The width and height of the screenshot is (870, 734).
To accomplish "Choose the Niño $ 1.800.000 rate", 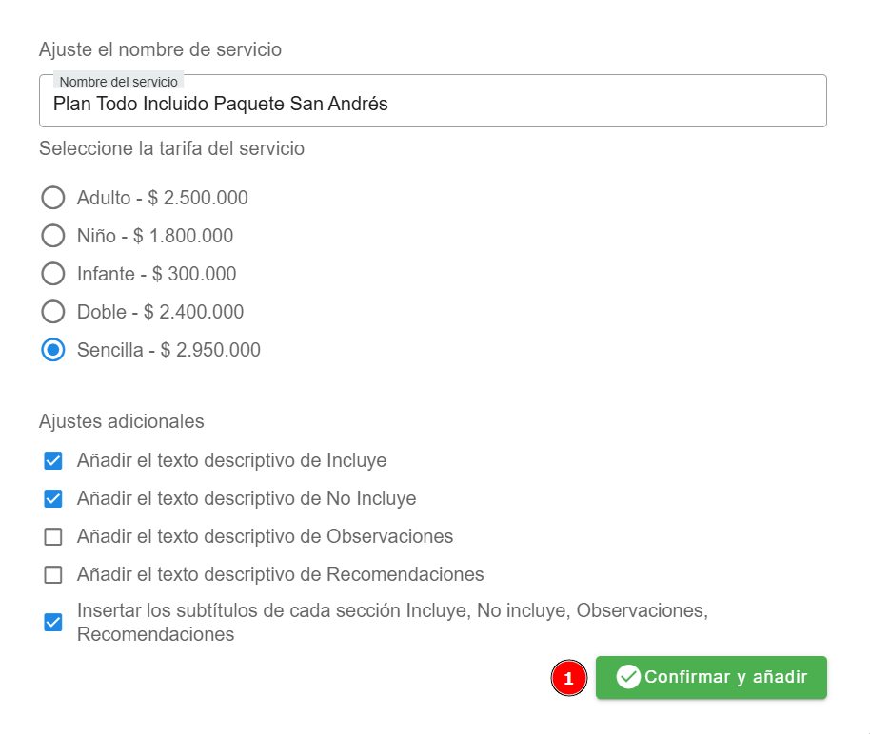I will 53,236.
